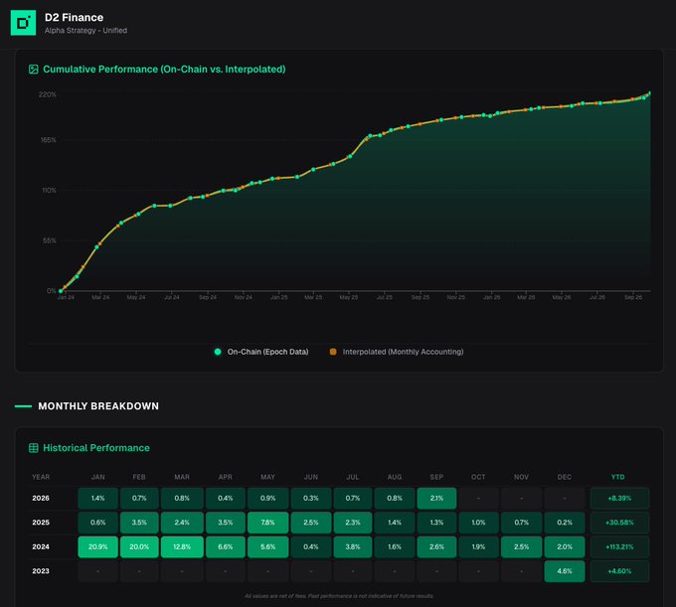676x607 pixels.
Task: Click the 7.8% cell for May 2025
Action: pos(267,523)
